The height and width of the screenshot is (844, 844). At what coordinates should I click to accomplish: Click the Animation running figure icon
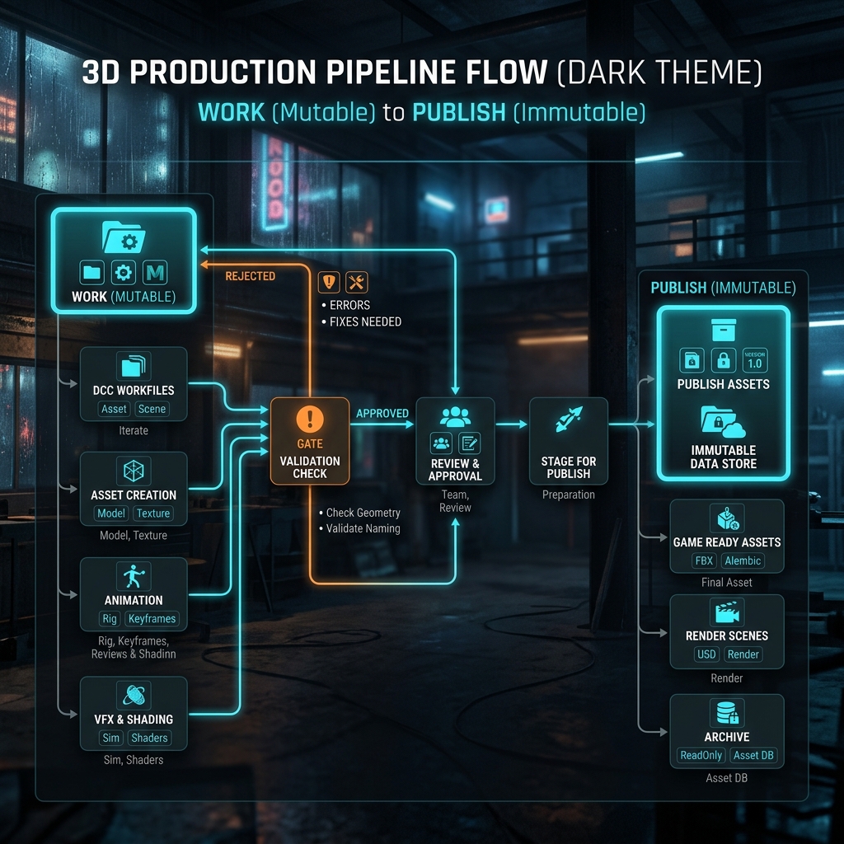tap(134, 576)
